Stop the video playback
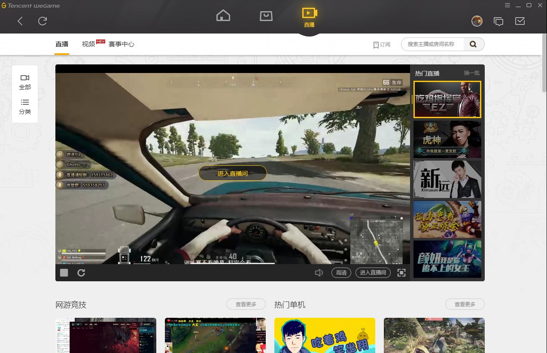 (x=64, y=273)
